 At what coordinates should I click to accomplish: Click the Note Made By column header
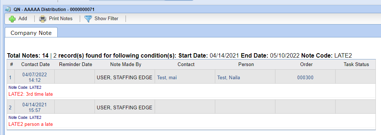(126, 65)
